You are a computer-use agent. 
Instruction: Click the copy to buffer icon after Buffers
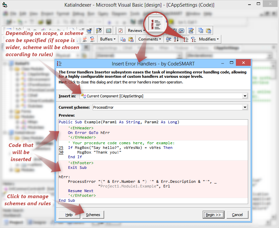tap(123, 39)
